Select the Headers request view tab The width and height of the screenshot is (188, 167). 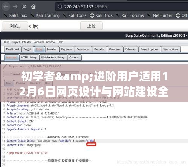coord(35,83)
